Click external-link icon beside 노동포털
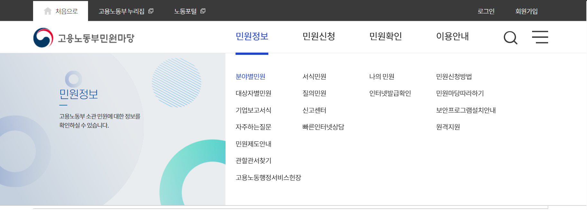Viewport: 587px width, 210px height. pyautogui.click(x=203, y=11)
